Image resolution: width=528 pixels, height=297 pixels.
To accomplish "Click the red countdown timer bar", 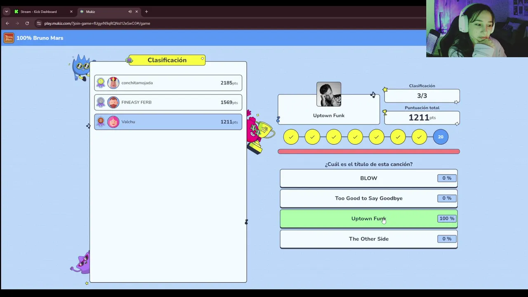I will 369,151.
